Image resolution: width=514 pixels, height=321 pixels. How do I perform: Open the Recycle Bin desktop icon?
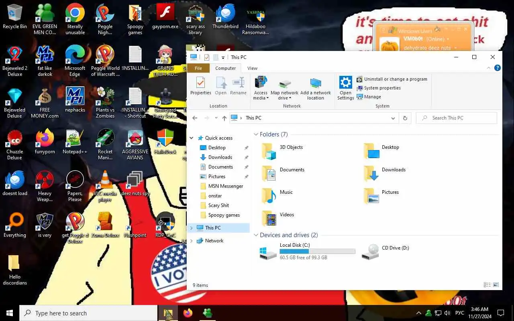point(15,16)
